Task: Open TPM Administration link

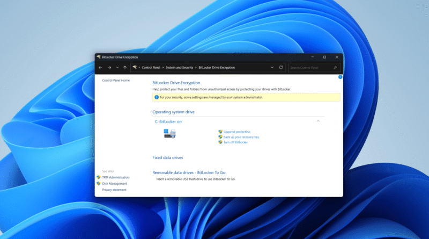Action: [116, 177]
